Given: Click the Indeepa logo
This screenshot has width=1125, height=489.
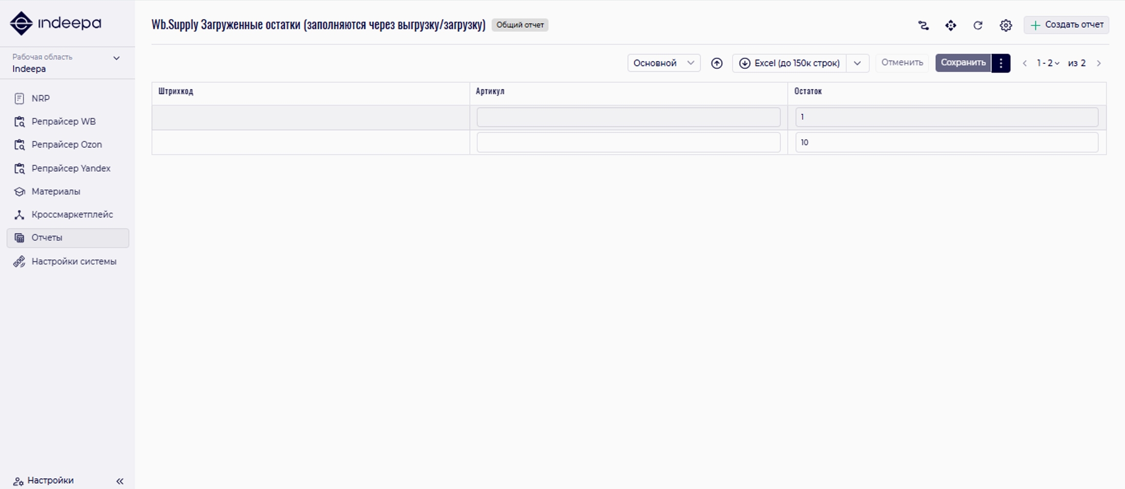Looking at the screenshot, I should (x=56, y=23).
